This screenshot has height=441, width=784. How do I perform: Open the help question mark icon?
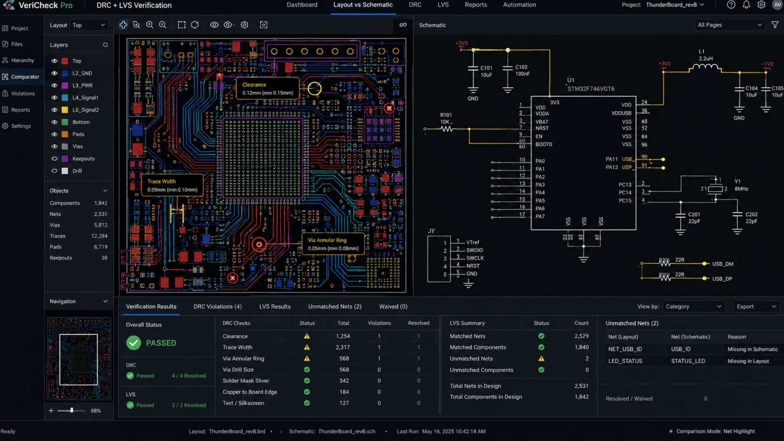tap(731, 5)
